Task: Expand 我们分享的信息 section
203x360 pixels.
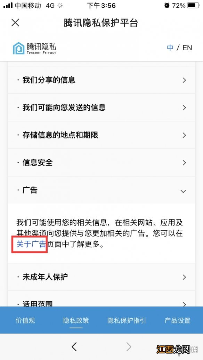Action: [x=101, y=80]
